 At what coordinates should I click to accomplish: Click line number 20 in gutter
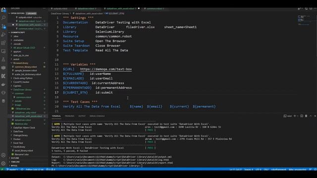pos(56,106)
